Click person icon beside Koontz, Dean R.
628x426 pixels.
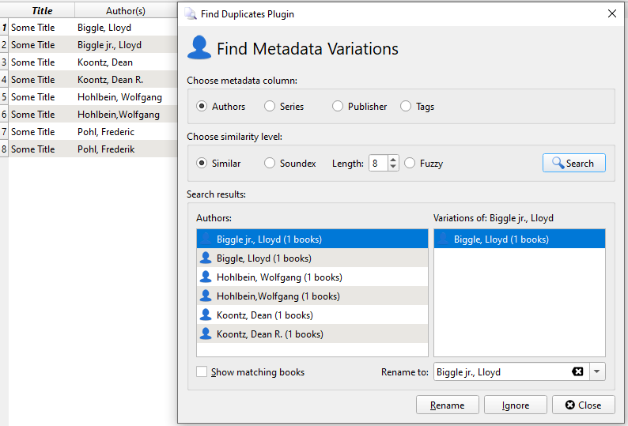[x=206, y=334]
